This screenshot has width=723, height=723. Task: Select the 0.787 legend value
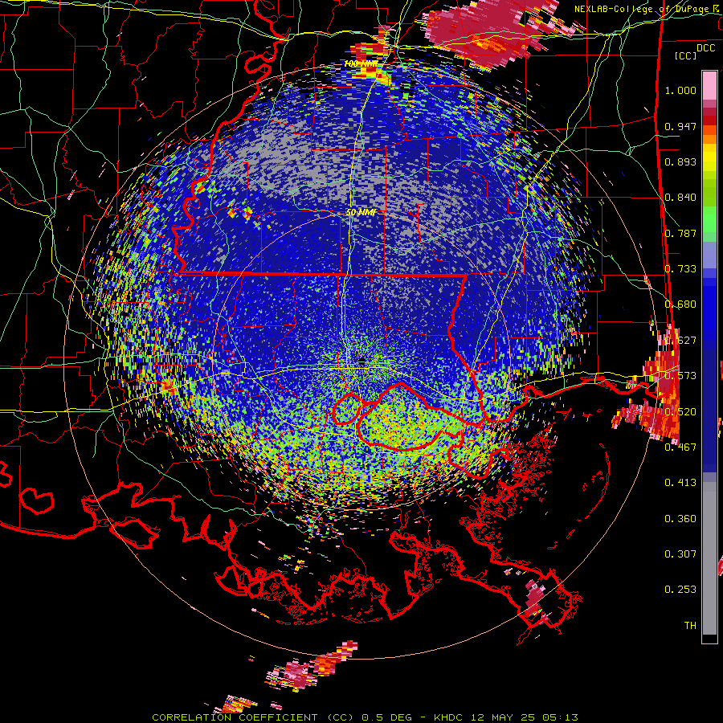(x=680, y=233)
